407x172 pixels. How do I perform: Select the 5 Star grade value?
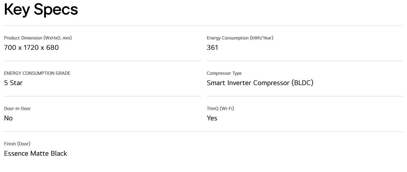click(13, 83)
